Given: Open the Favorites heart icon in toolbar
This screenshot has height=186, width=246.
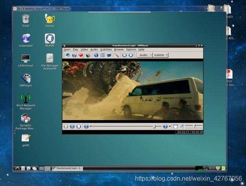Looking at the screenshot, I should tap(81, 55).
